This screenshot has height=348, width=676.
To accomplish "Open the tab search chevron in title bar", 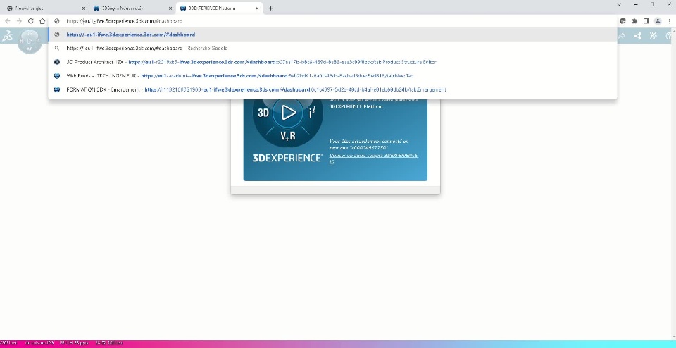I will tap(620, 4).
